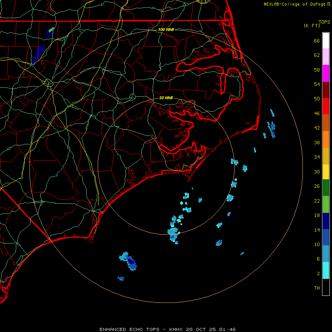The width and height of the screenshot is (332, 332).
Task: Pick the dark red (maroon) legend swatch
Action: (x=326, y=90)
